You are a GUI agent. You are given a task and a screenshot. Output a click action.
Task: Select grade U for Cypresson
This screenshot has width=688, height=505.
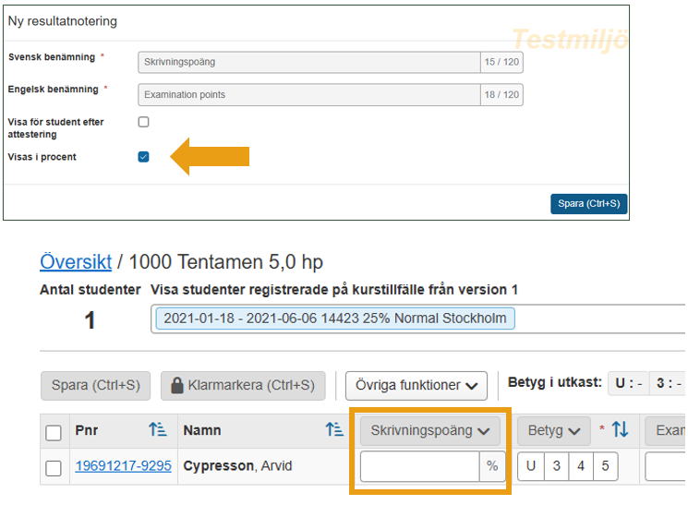pos(532,467)
